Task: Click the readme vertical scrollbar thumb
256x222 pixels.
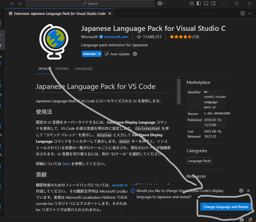Action: coord(179,92)
